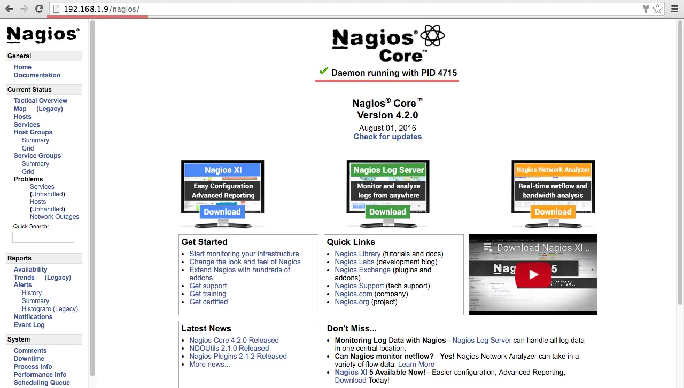Open Performance Info link

pyautogui.click(x=40, y=375)
